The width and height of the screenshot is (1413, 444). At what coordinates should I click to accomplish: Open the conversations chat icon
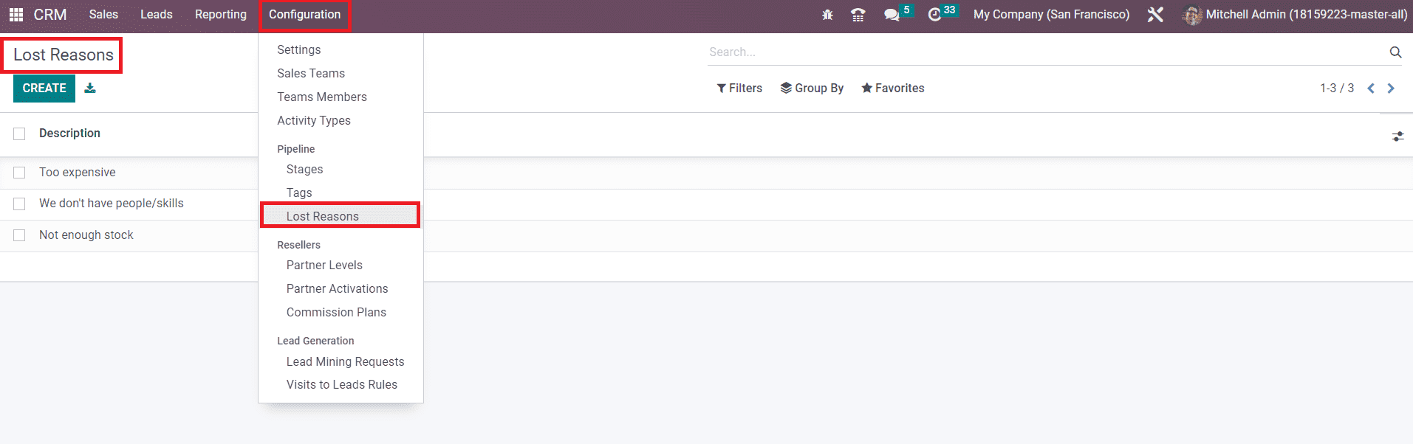point(892,15)
